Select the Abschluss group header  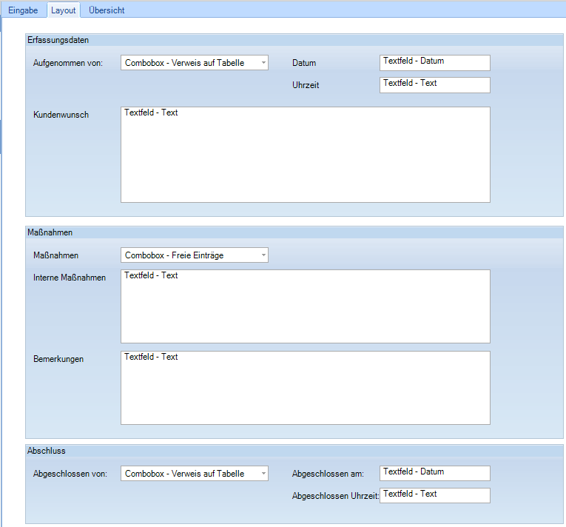click(x=47, y=451)
